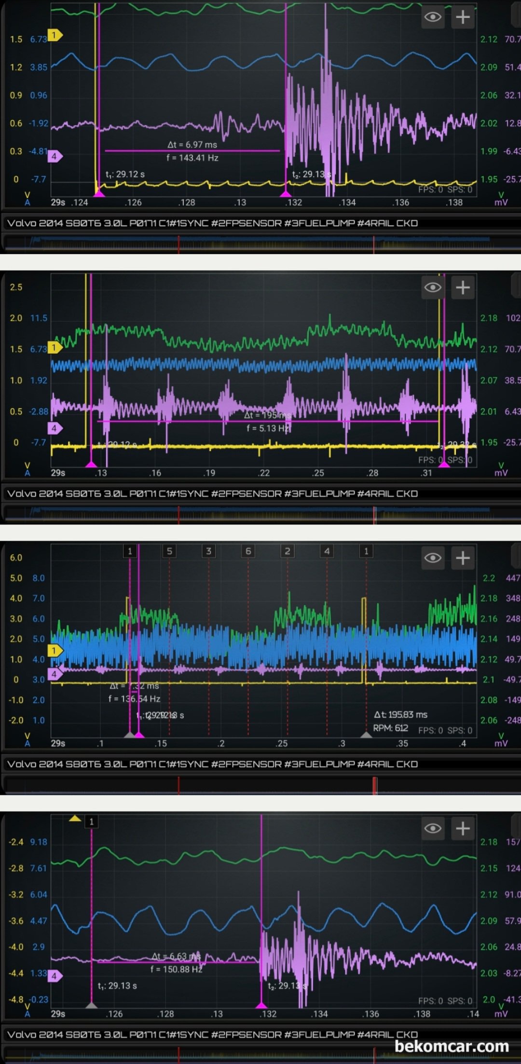Click the gray cursor triangle above 'RPM: 612'
Viewport: 521px width, 1064px height.
367,734
